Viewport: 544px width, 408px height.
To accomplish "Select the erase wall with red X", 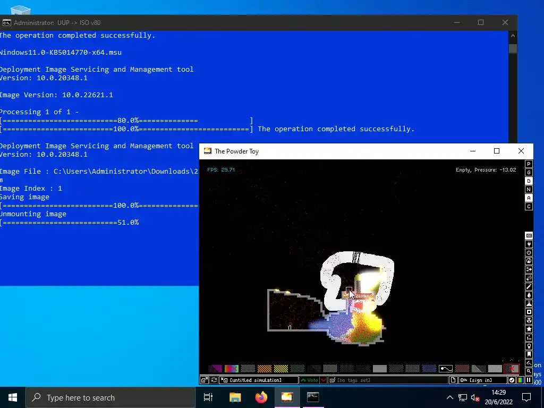I will click(512, 369).
